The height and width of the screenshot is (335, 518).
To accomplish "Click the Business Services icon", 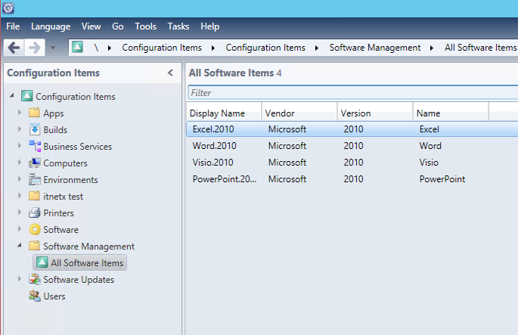I will pos(34,147).
